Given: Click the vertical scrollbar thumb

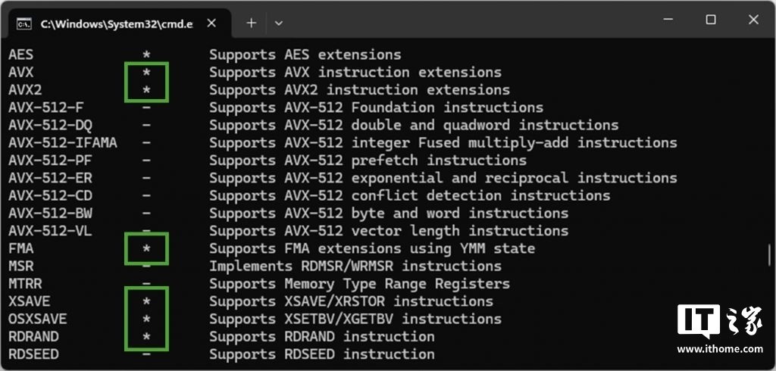Looking at the screenshot, I should (x=770, y=254).
